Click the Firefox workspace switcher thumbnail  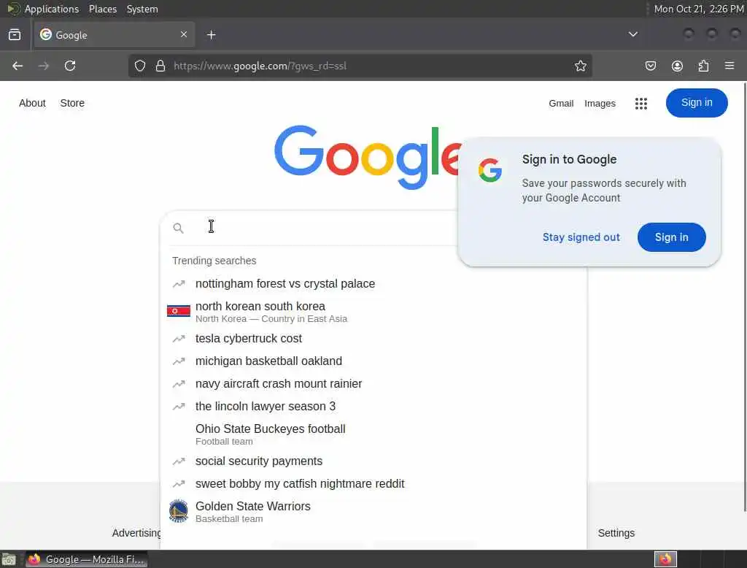665,559
